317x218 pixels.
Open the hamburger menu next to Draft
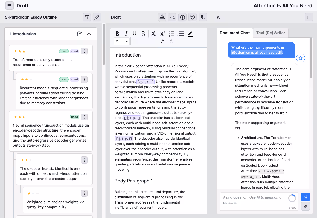coord(10,6)
